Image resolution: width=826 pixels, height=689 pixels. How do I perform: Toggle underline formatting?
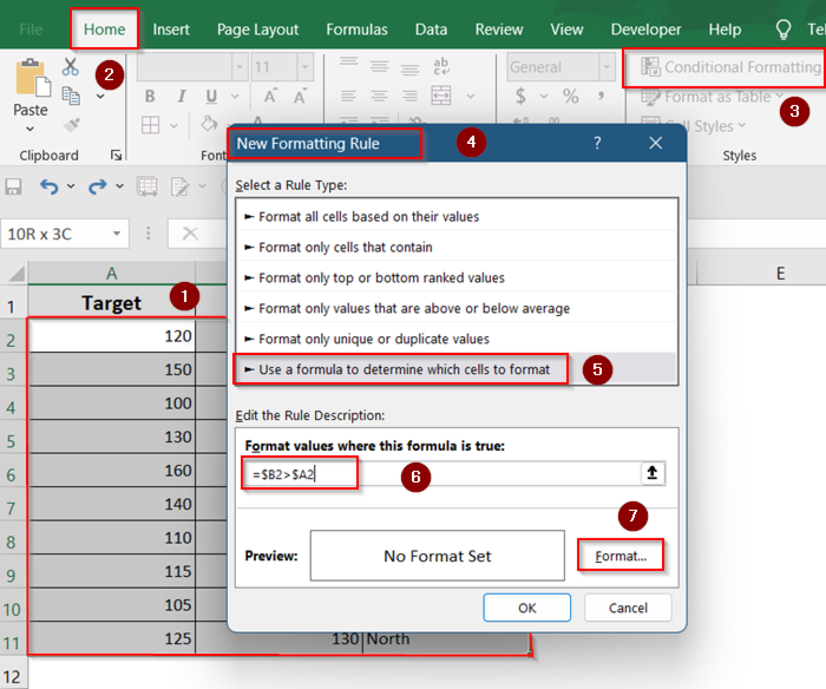coord(211,96)
